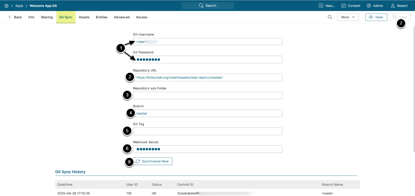Click the Apps breadcrumb link
Screen dimensions: 415x196
tap(19, 6)
